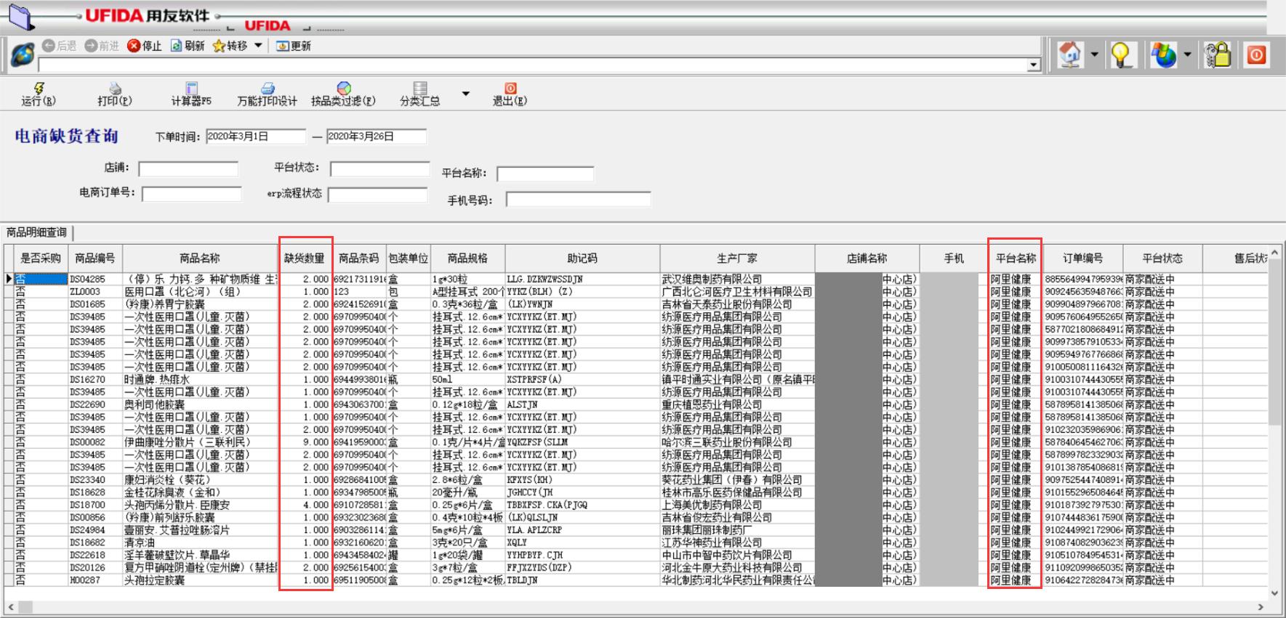
Task: Expand the toolbar overflow arrow after 分类汇总
Action: click(466, 94)
